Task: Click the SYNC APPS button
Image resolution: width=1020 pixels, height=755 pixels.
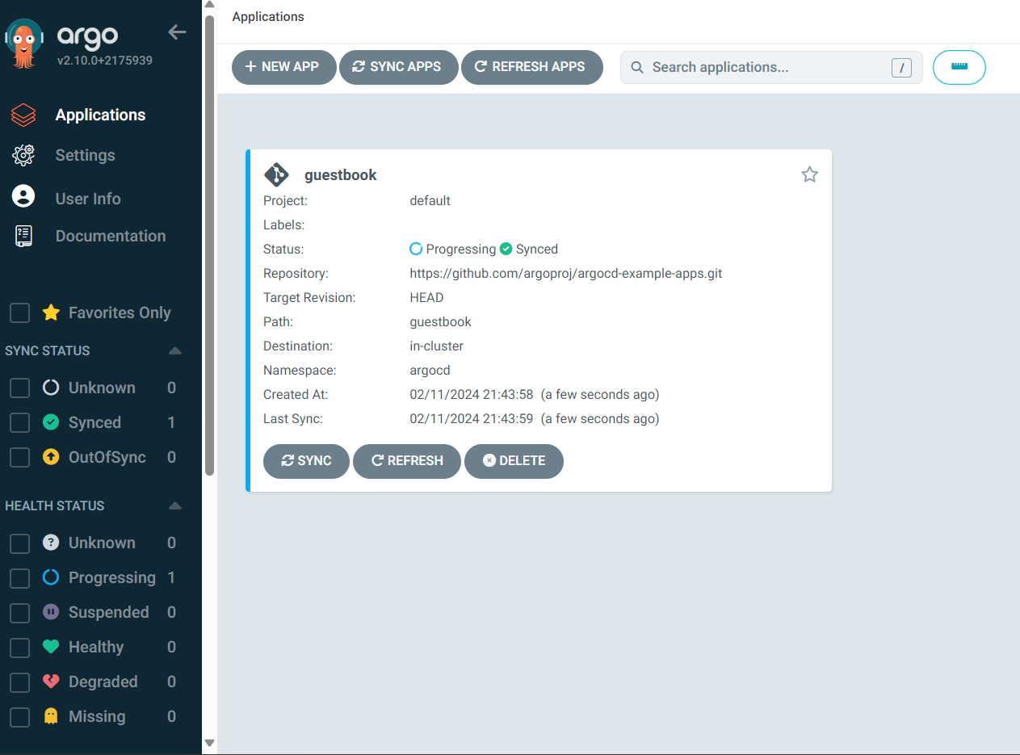Action: point(399,67)
